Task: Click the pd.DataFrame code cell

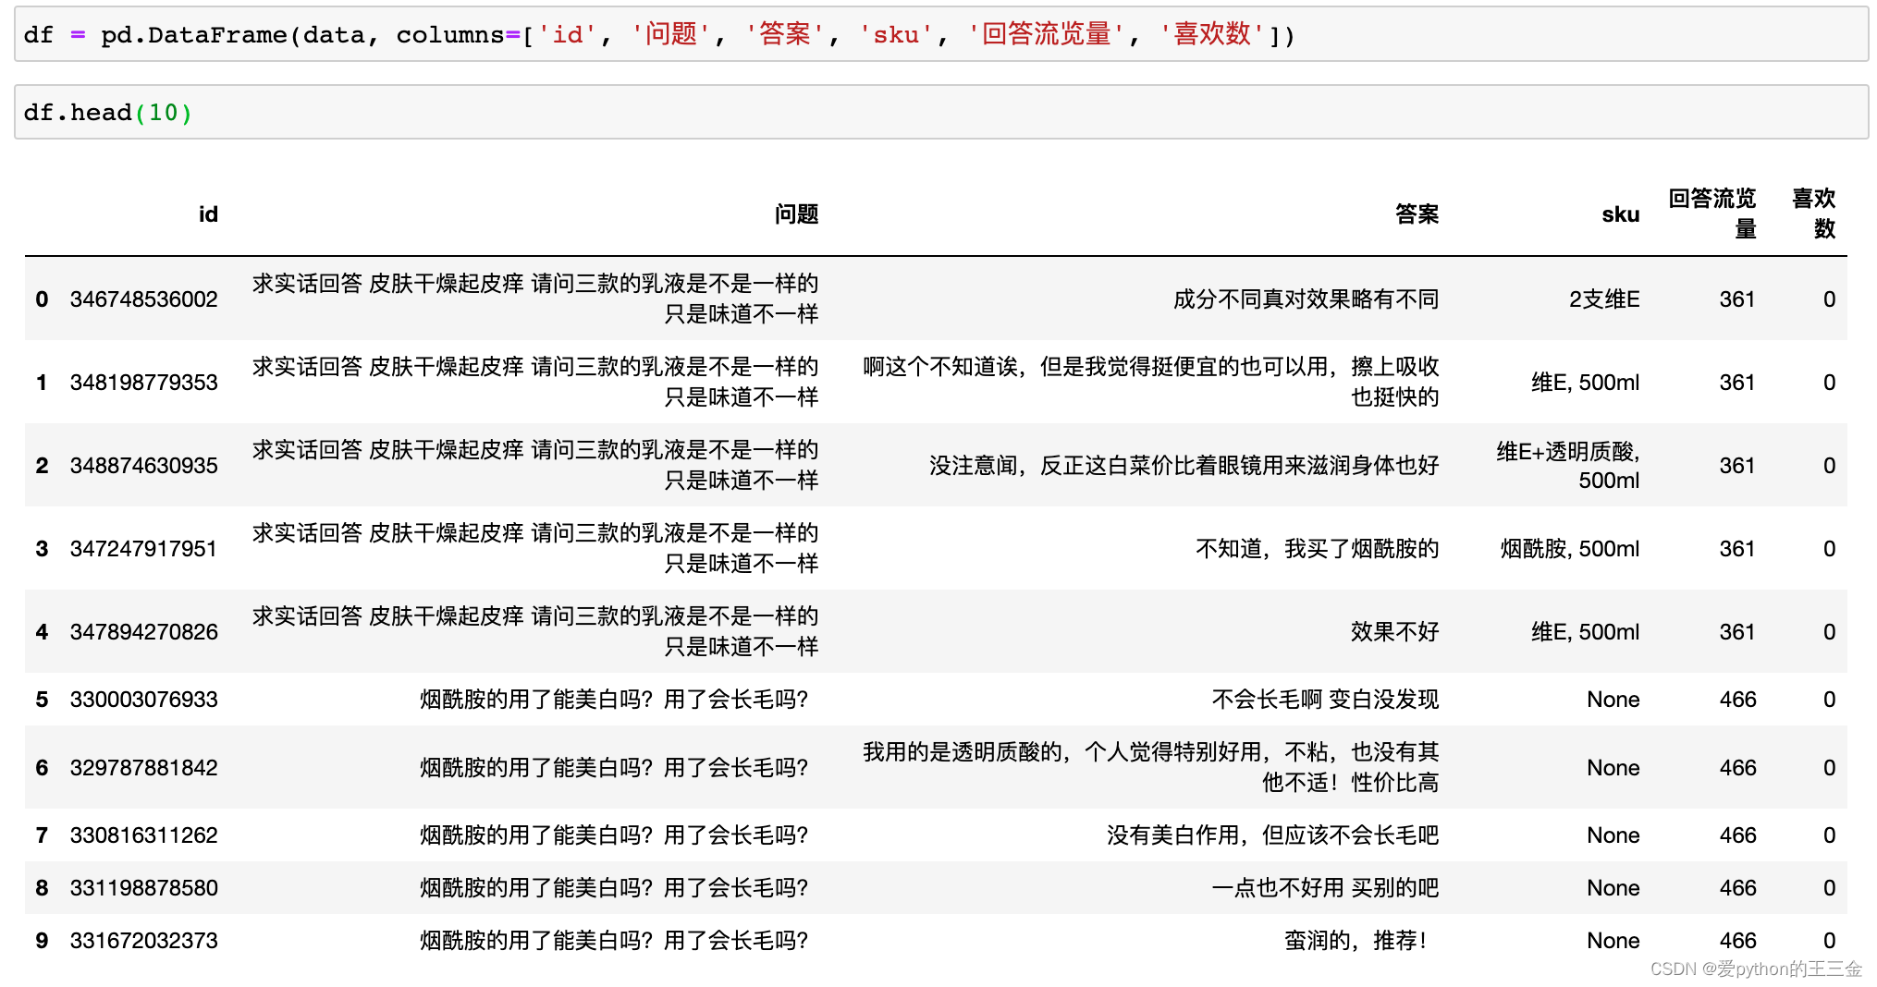Action: 941,34
